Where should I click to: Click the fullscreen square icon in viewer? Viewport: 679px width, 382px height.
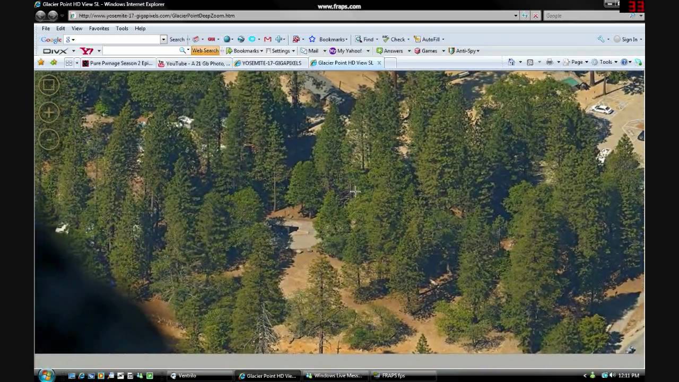click(48, 85)
